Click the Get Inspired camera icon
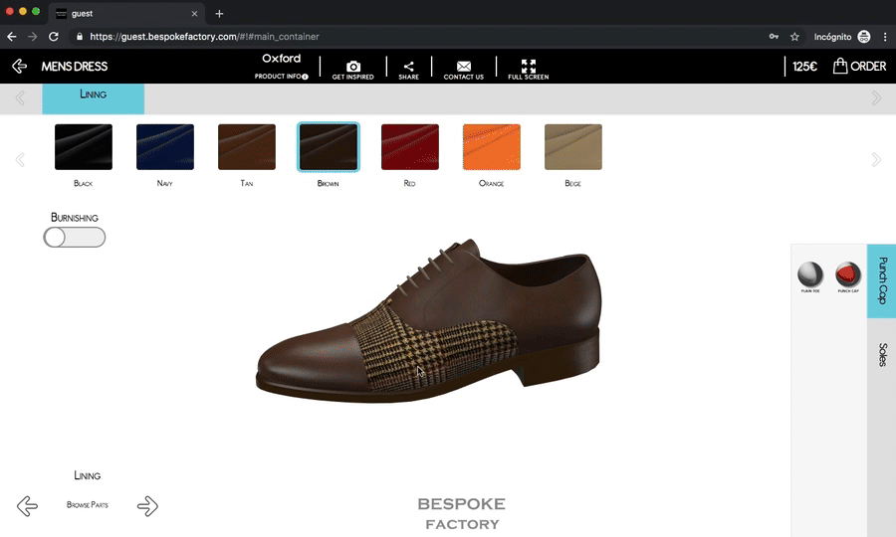 coord(352,66)
